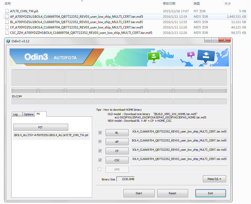Click the UMS file button

(x=117, y=169)
